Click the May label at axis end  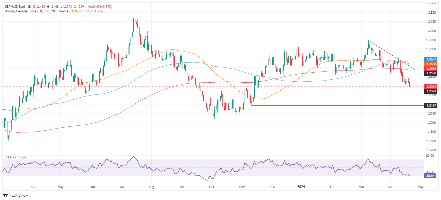(x=420, y=187)
